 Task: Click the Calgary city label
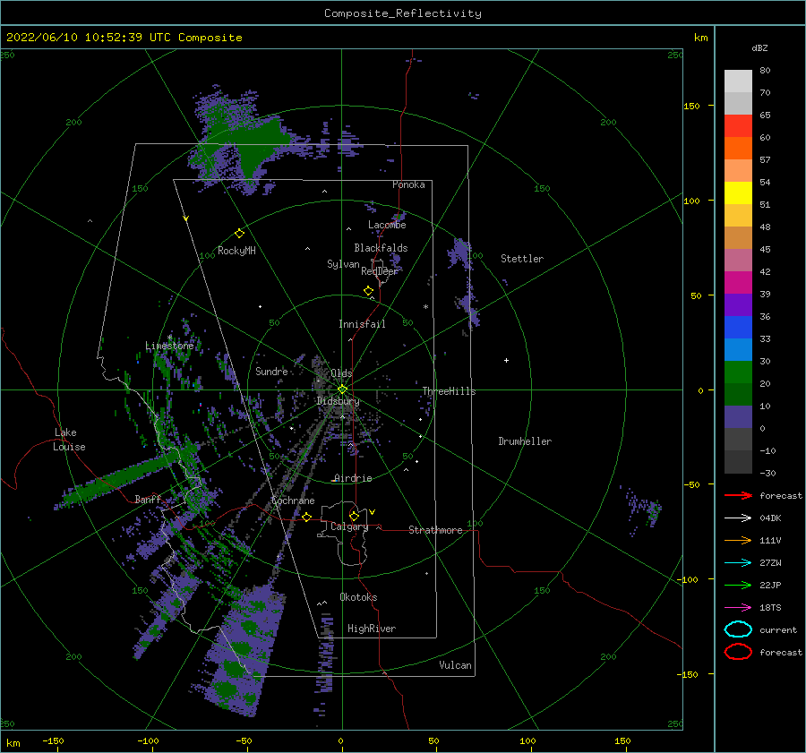coord(349,526)
